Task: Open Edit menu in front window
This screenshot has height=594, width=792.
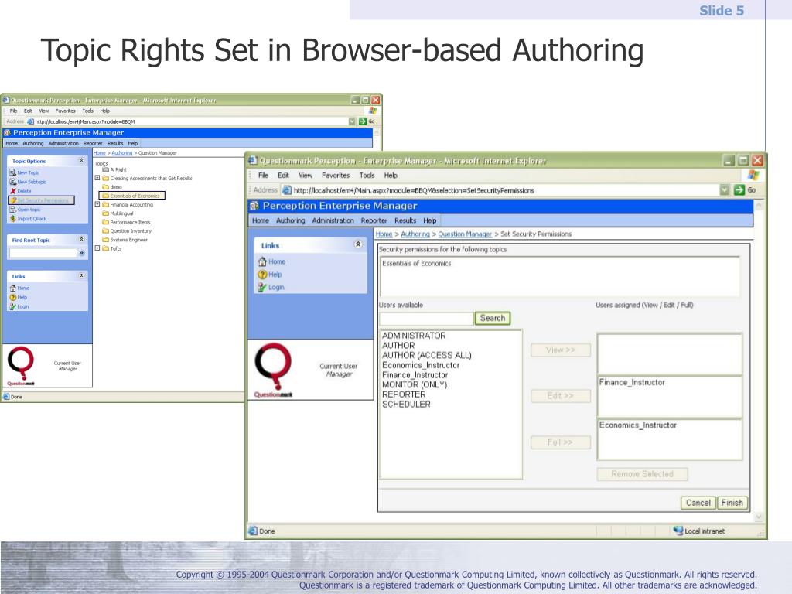Action: pos(283,176)
